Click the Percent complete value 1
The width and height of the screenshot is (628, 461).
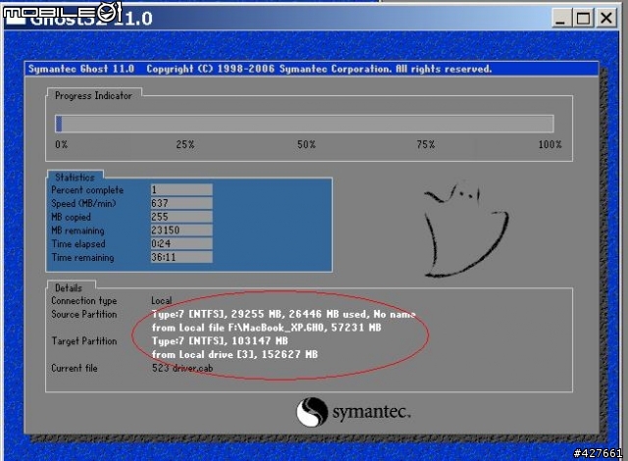point(182,189)
